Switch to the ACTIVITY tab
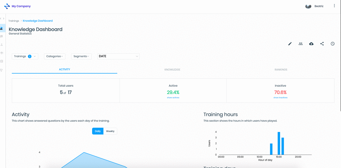Image resolution: width=341 pixels, height=168 pixels. pos(64,70)
